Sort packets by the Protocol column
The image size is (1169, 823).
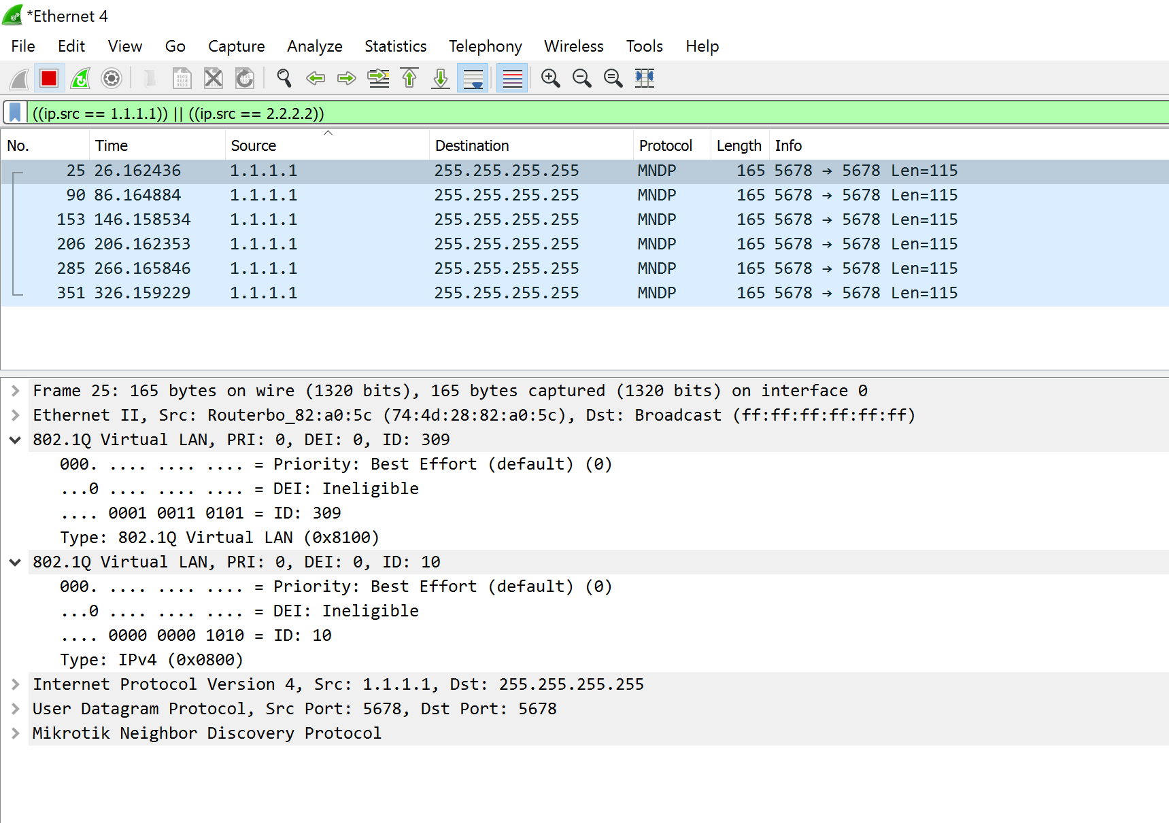pos(672,145)
